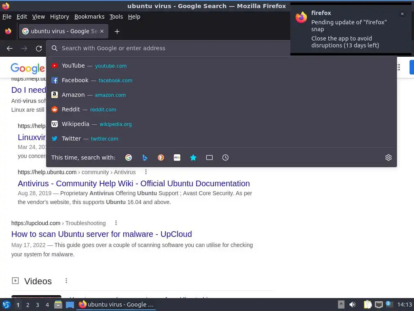Click the show desktop taskbar icon
This screenshot has width=414, height=311.
(x=70, y=305)
